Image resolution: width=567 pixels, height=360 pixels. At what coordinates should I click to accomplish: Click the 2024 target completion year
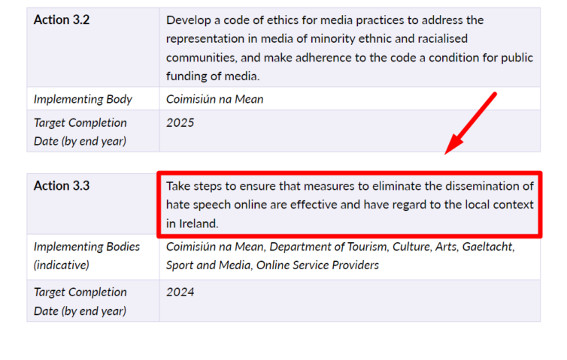pos(180,292)
